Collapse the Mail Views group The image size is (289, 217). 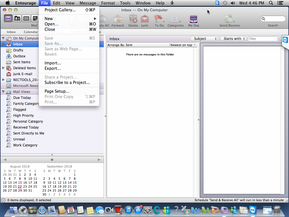click(3, 92)
